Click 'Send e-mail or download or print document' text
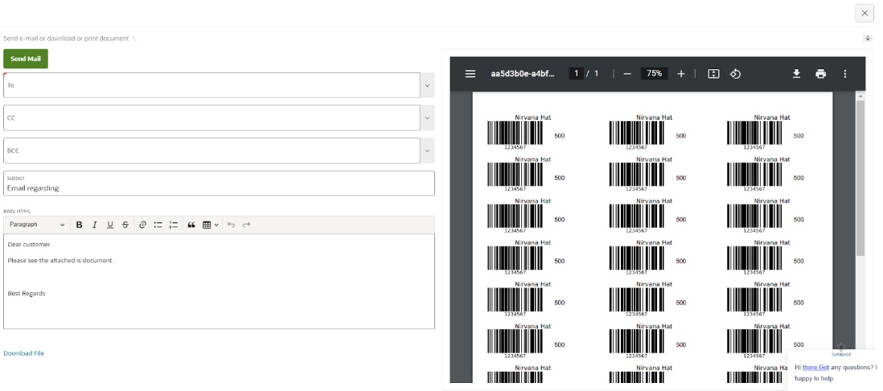The image size is (883, 391). [x=66, y=39]
